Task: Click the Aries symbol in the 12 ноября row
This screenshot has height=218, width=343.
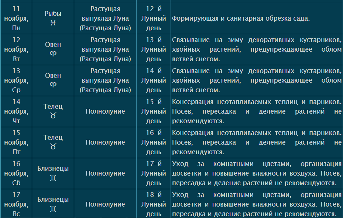Action: 53,54
